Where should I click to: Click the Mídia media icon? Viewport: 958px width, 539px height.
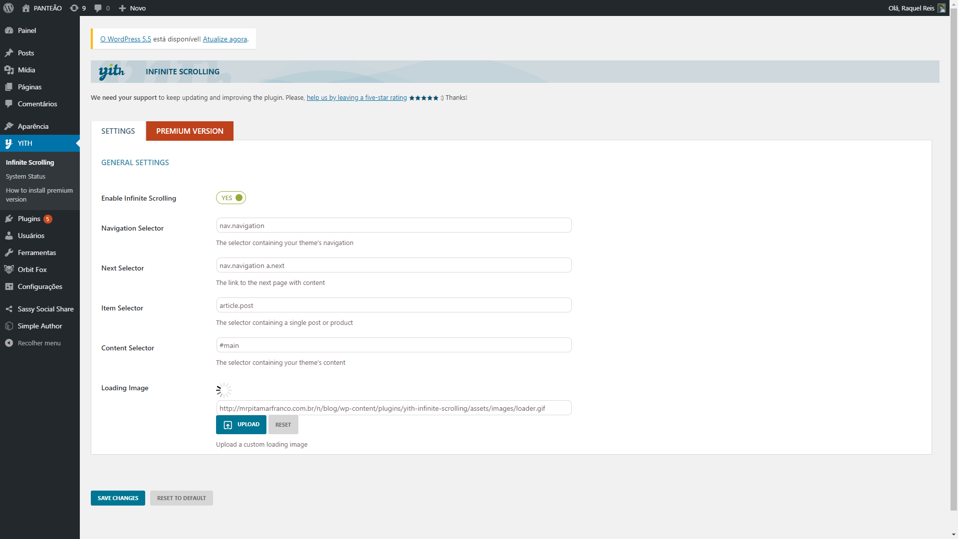pyautogui.click(x=9, y=70)
